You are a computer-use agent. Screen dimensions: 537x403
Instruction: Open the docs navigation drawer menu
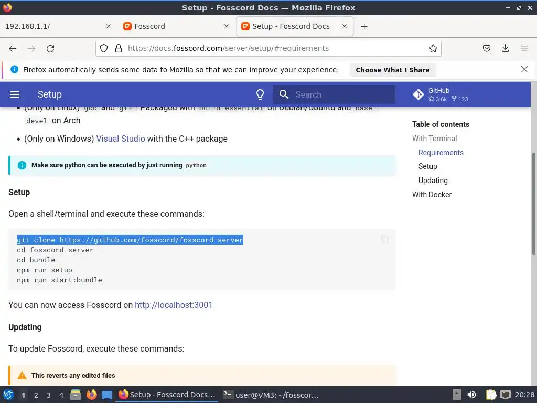[x=14, y=94]
